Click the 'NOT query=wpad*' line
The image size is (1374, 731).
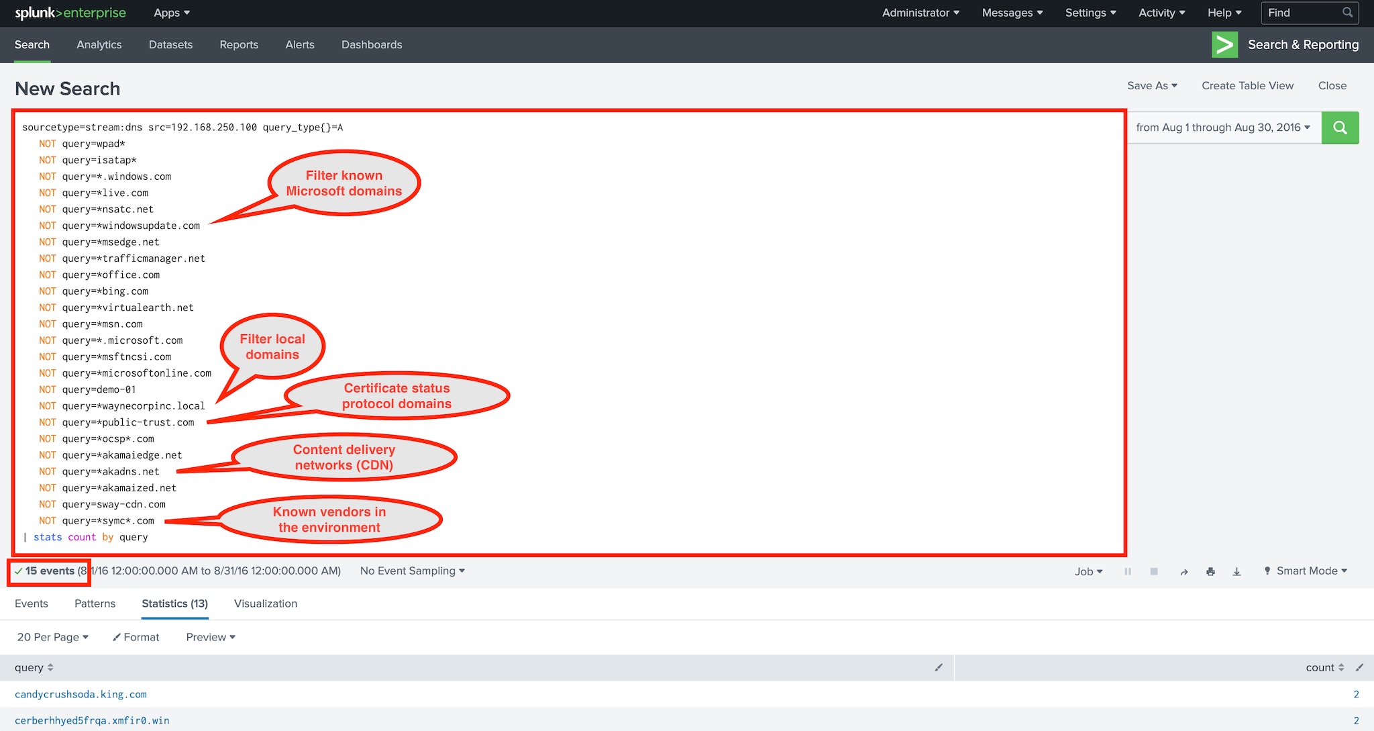point(82,144)
